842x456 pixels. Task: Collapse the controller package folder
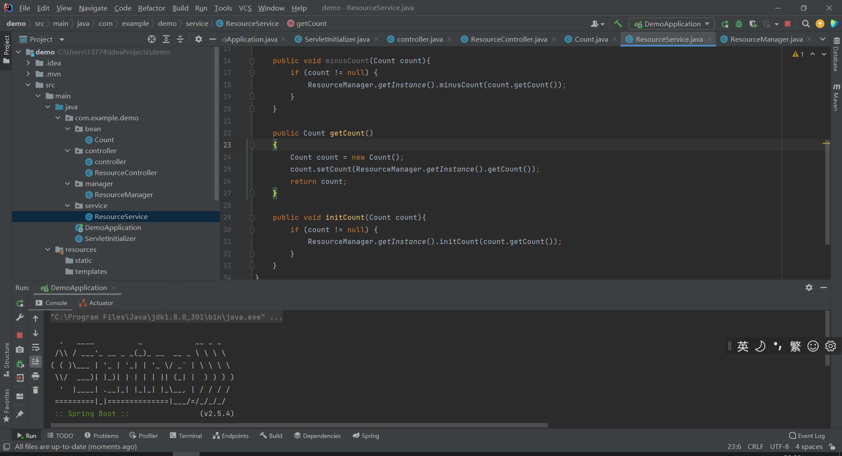tap(68, 151)
